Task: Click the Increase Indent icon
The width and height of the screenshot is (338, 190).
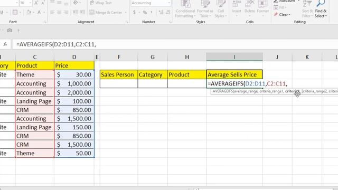Action: click(82, 12)
